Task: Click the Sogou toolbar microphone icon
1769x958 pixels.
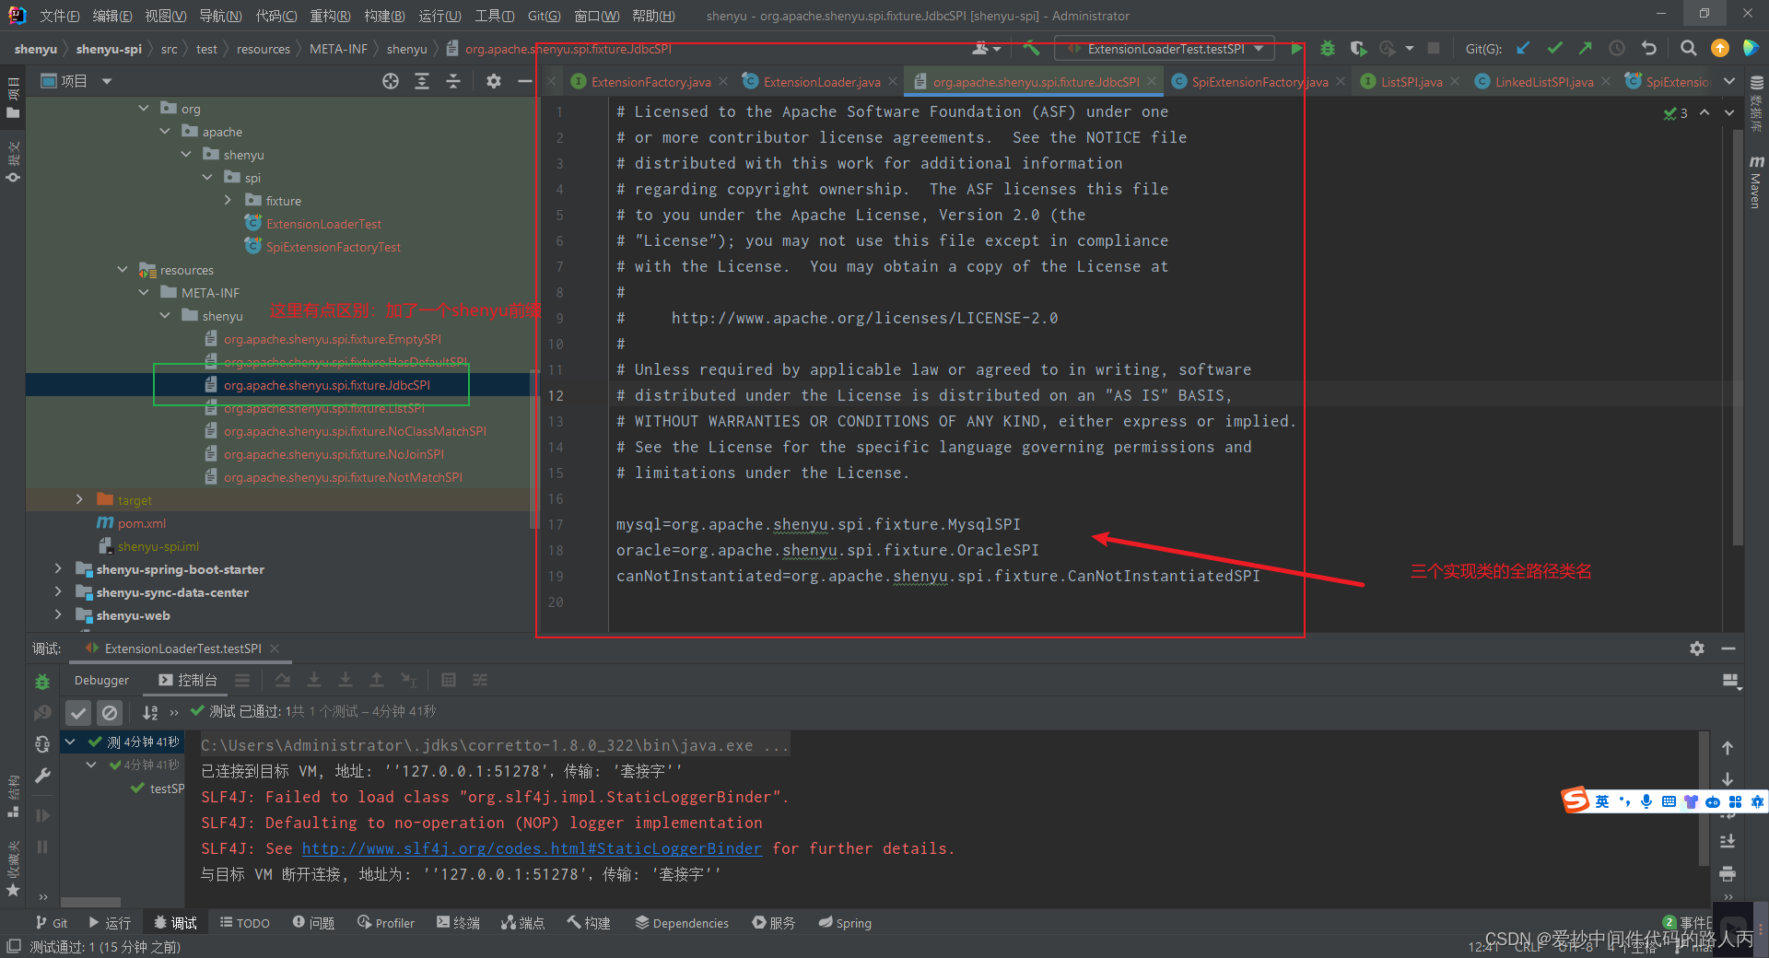Action: (x=1646, y=801)
